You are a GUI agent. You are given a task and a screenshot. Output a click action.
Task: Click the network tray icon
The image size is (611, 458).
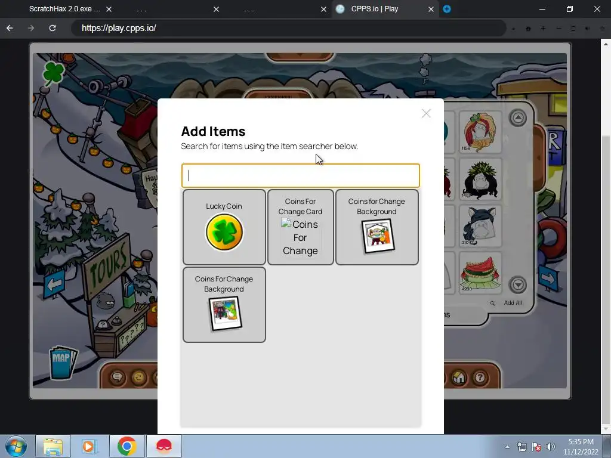pyautogui.click(x=521, y=447)
